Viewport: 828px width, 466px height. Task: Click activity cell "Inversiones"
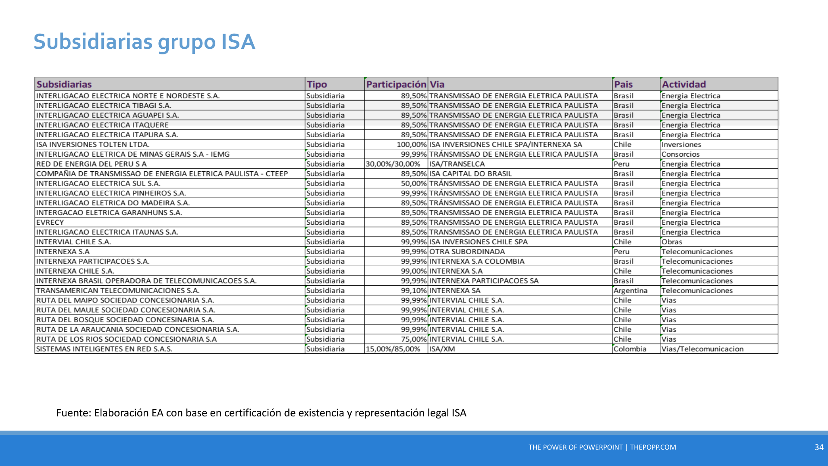pos(719,145)
